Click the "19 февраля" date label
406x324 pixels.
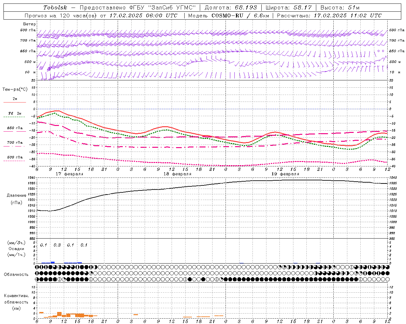285,174
